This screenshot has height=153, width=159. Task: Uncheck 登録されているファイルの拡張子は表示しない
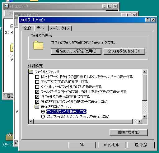pyautogui.click(x=37, y=102)
